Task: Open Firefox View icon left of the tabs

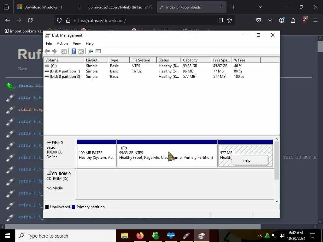Action: (x=6, y=7)
